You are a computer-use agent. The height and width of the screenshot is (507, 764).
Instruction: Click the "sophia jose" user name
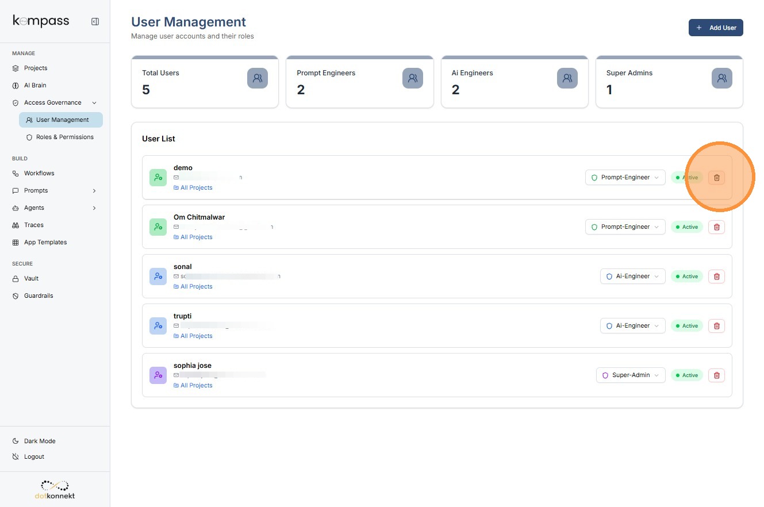[x=193, y=366]
